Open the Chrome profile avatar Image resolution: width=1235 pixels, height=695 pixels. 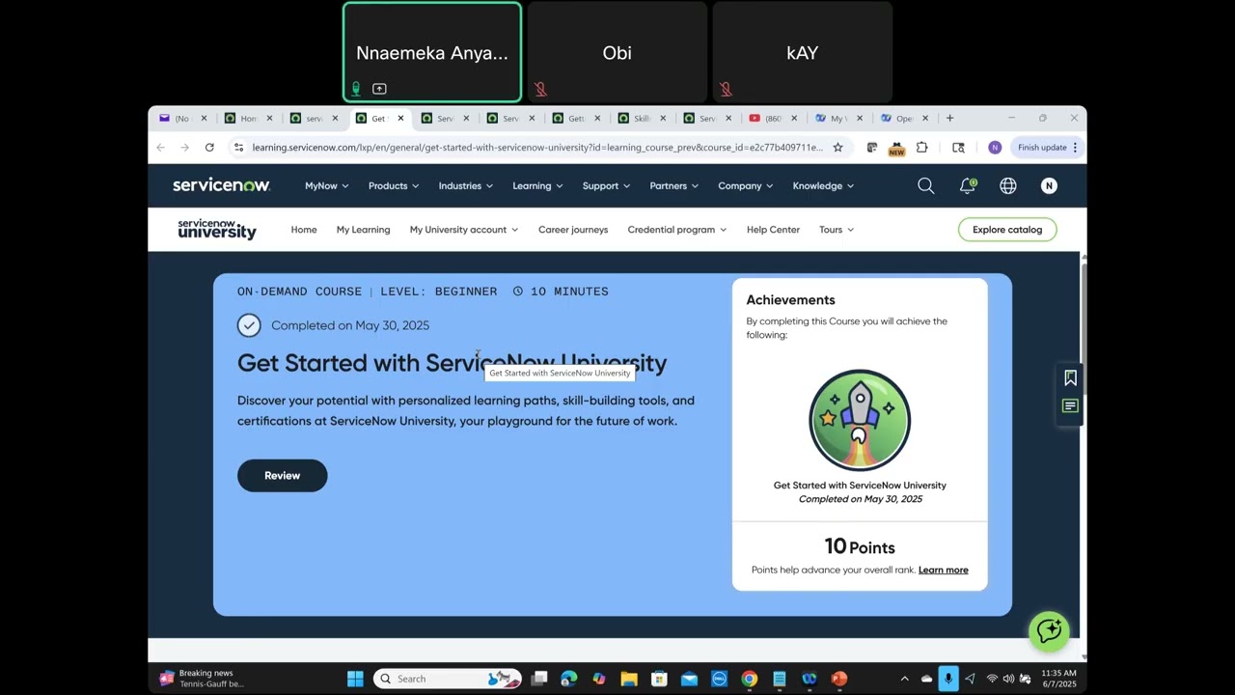click(x=995, y=148)
